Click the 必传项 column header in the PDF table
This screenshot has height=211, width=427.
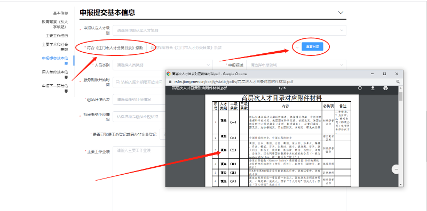tap(328, 106)
